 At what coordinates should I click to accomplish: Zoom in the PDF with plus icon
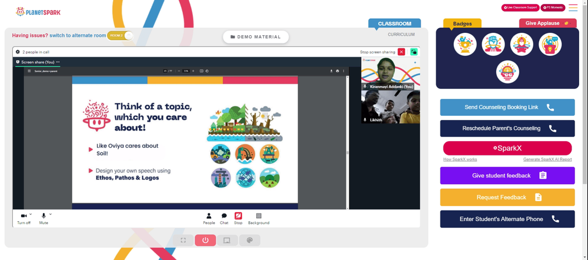[x=193, y=71]
